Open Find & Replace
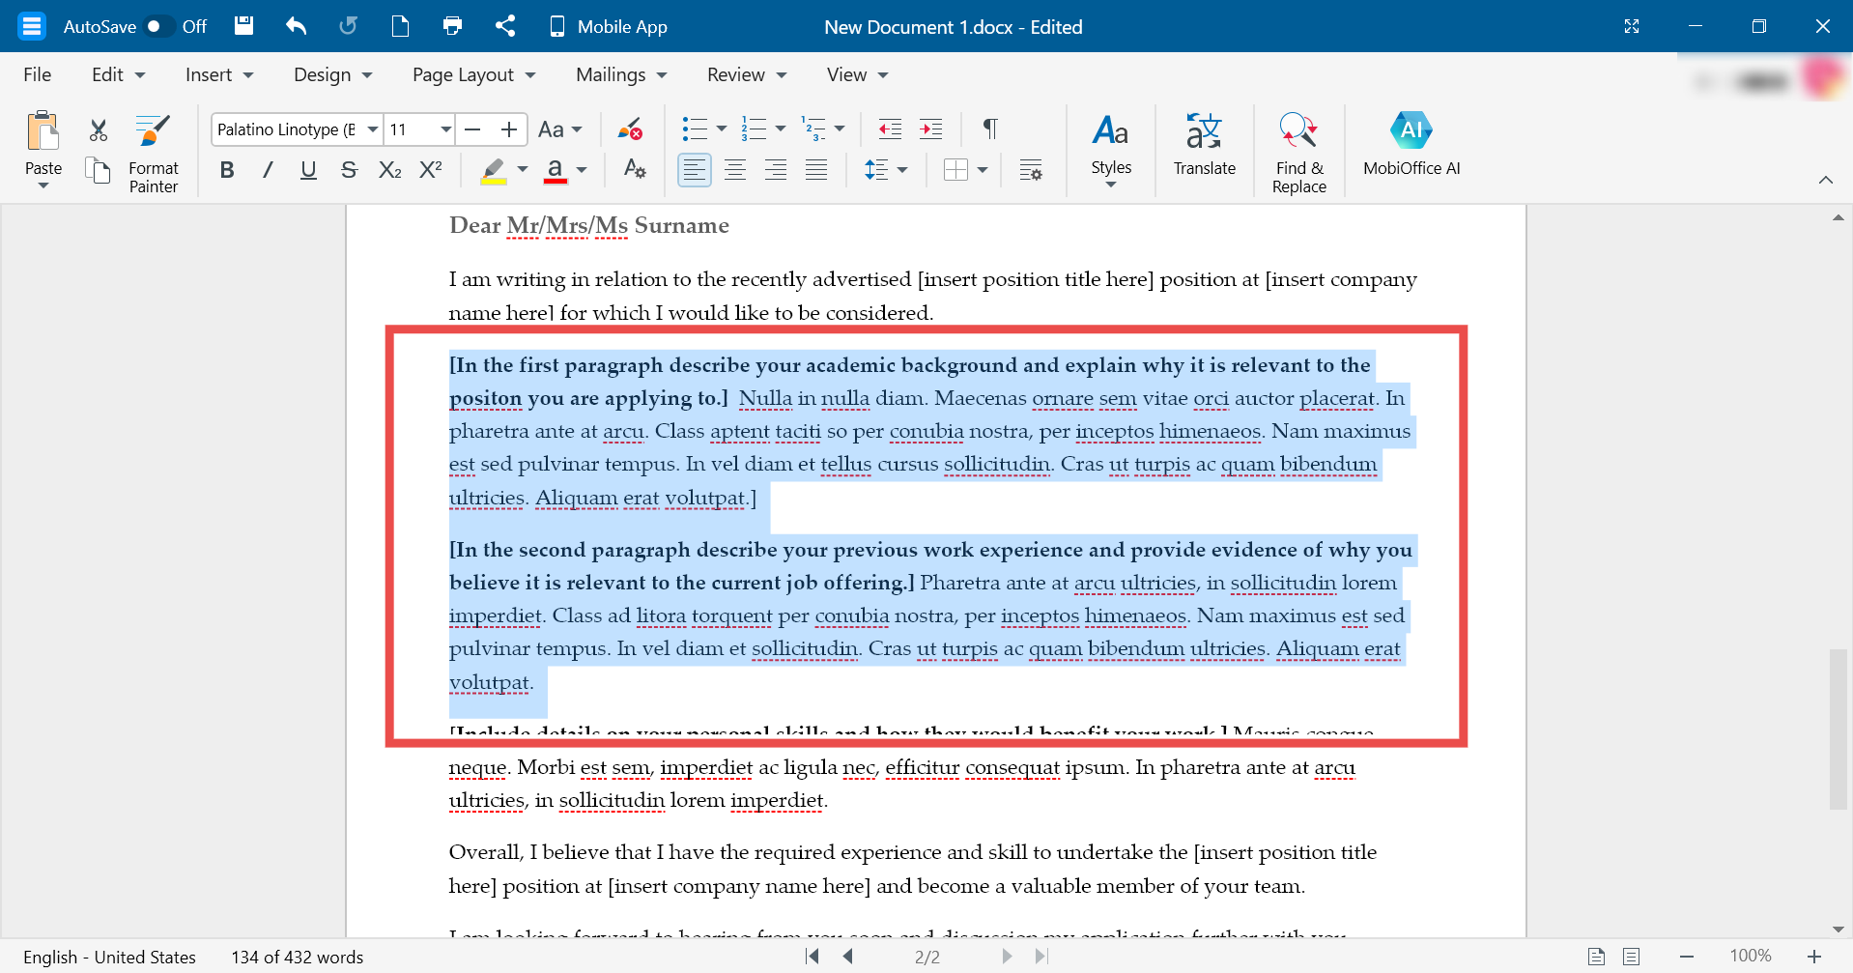Screen dimensions: 1853x973 tap(1298, 153)
